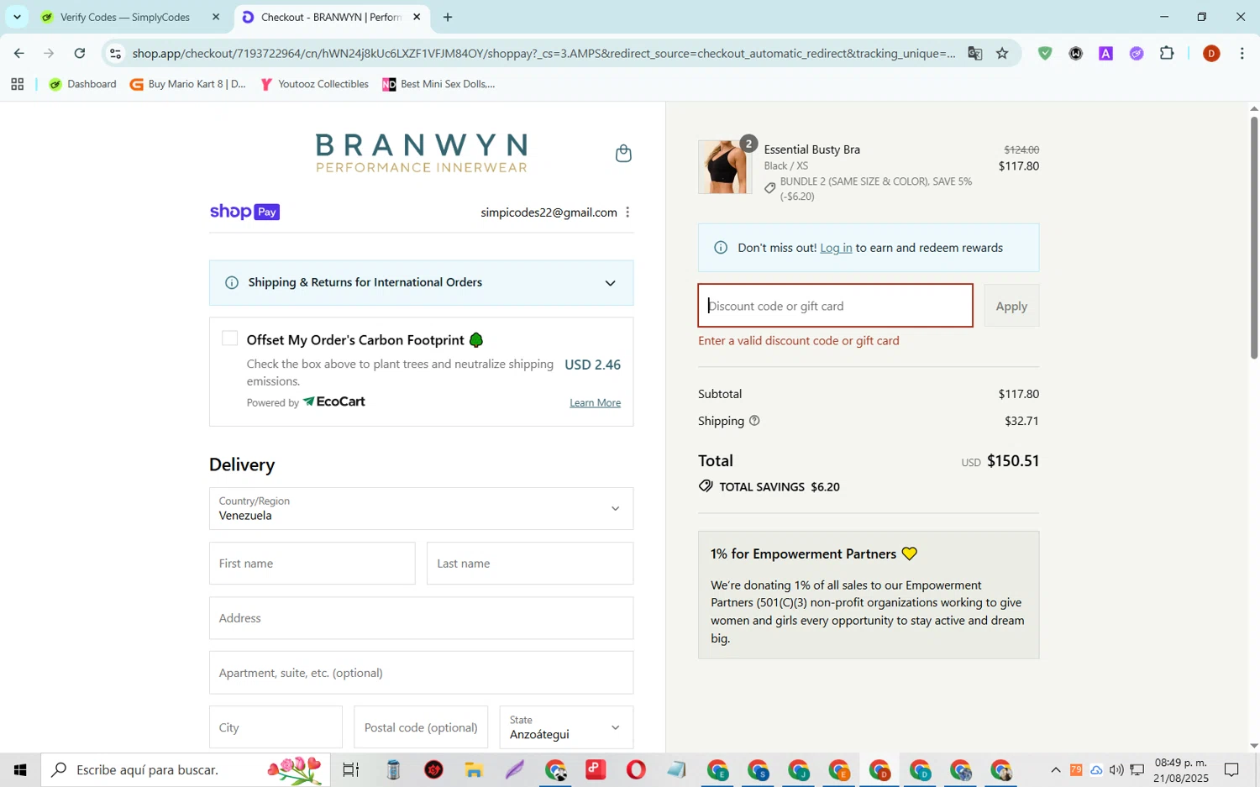The image size is (1260, 787).
Task: Bookmark this page with the star icon
Action: tap(1002, 54)
